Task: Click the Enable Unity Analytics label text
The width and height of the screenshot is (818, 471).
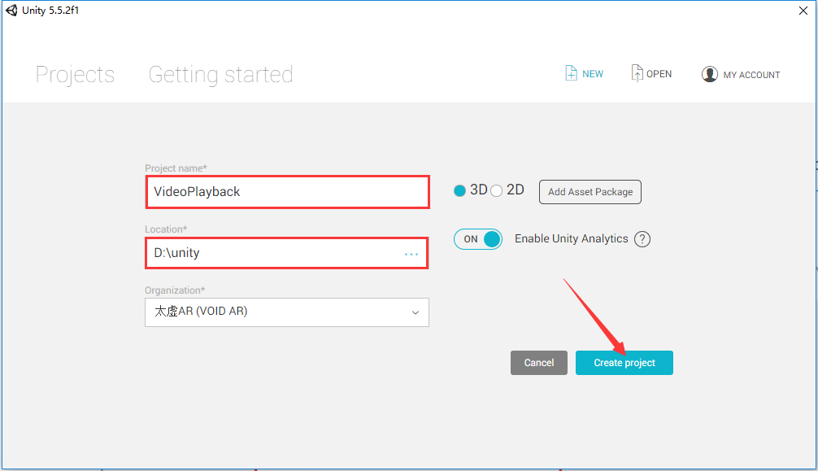Action: [572, 238]
